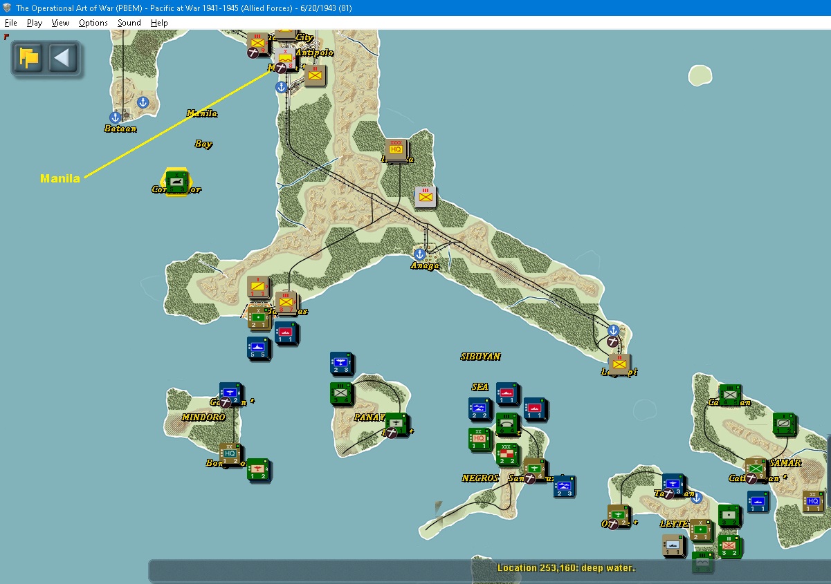Select the green III infantry unit on Panay

[341, 393]
